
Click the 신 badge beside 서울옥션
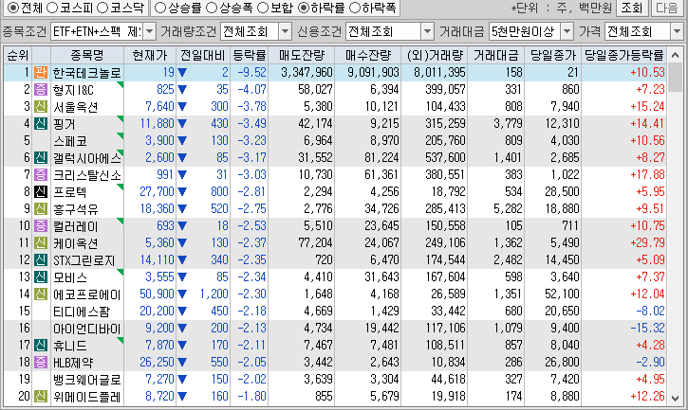(x=41, y=106)
